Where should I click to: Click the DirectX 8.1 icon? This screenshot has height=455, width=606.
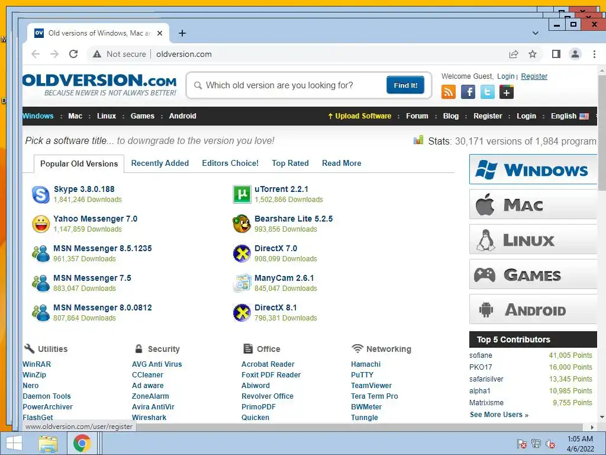[x=242, y=313]
